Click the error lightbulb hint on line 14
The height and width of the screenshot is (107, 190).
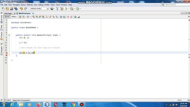7,53
